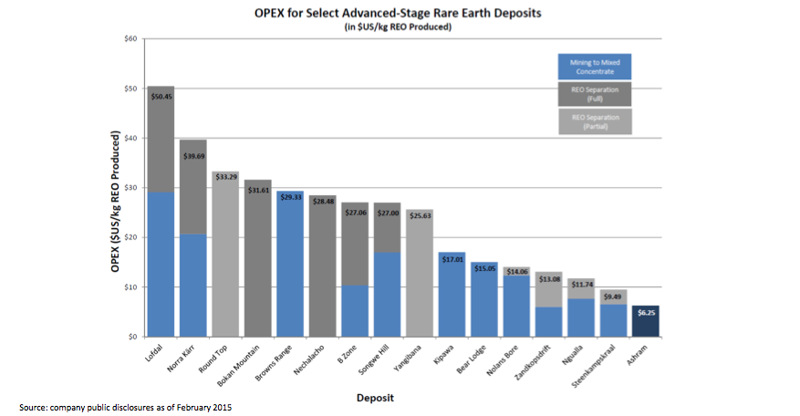Click the $50.45 label on Lofdal bar

(x=161, y=95)
